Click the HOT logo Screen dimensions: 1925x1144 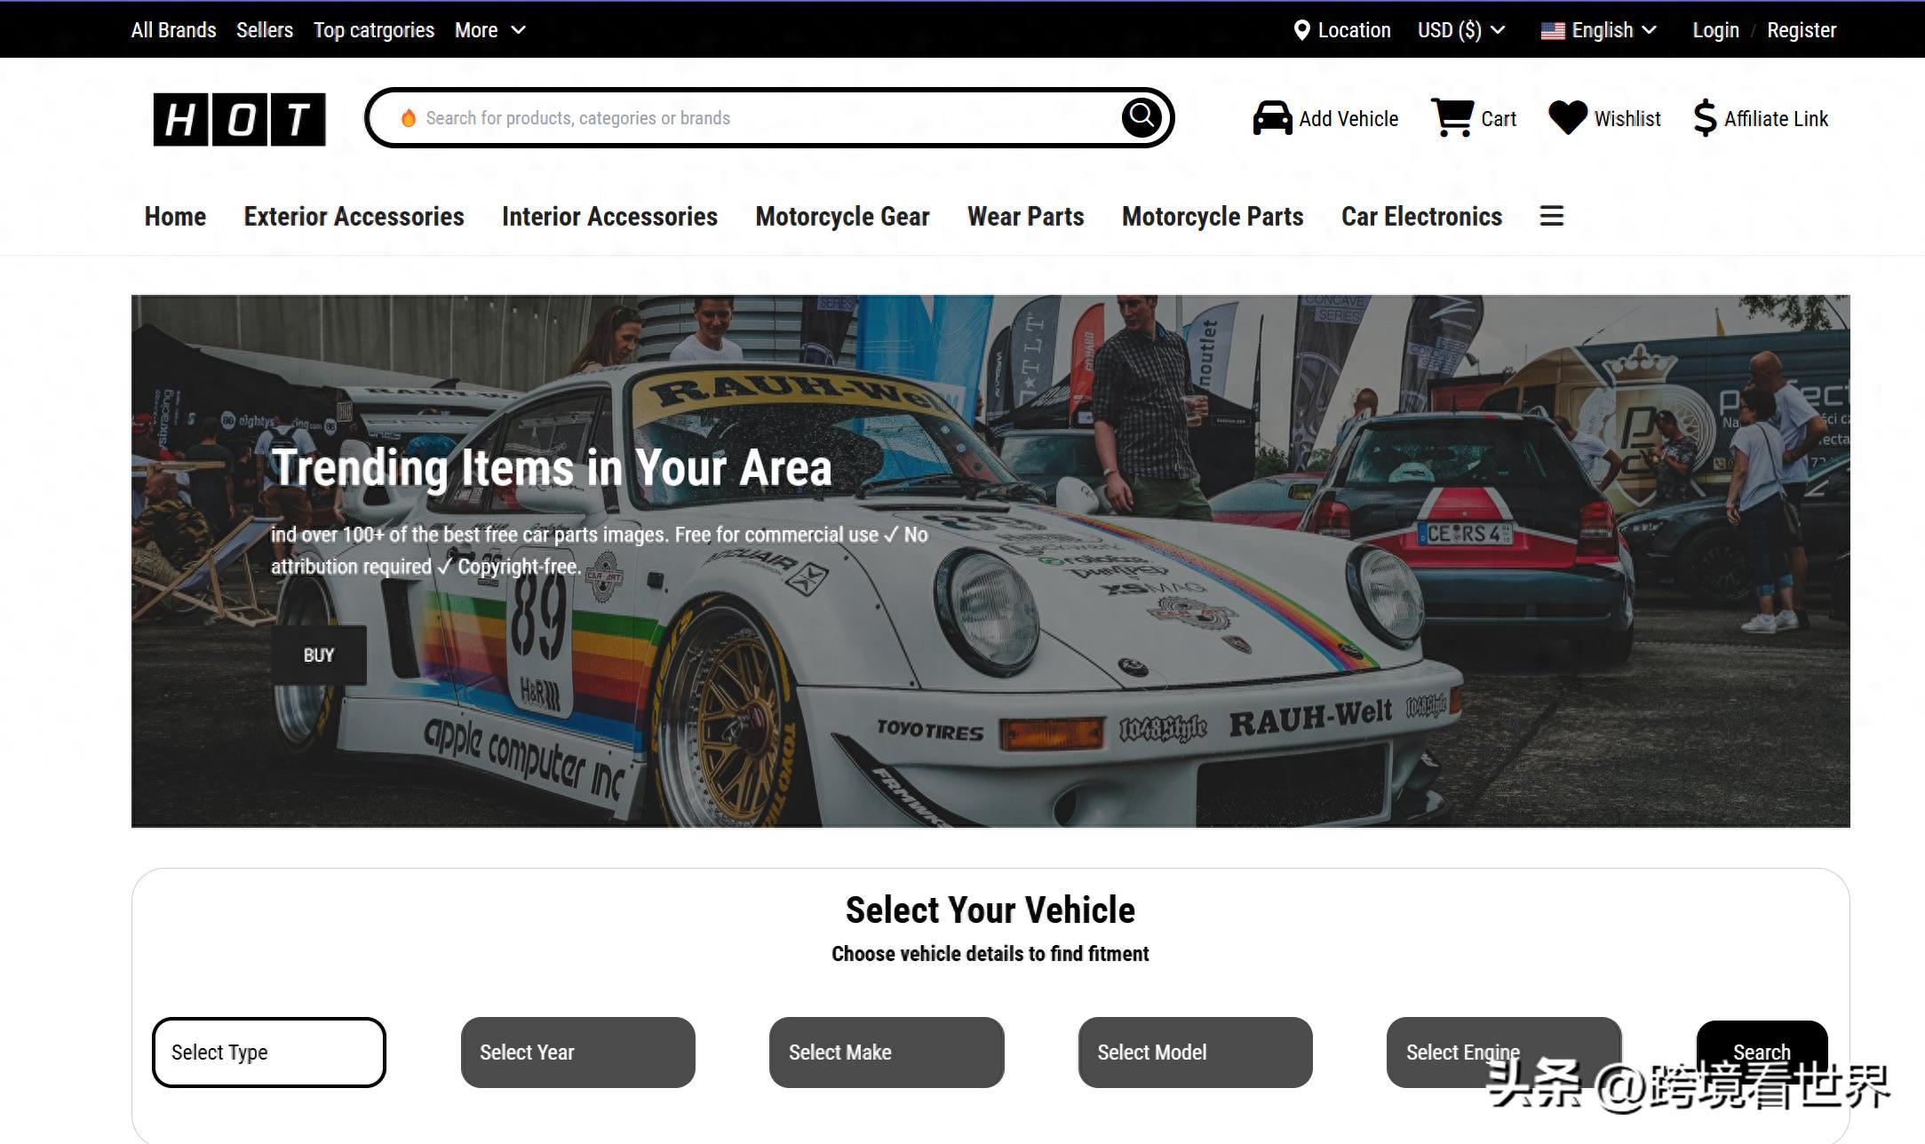239,119
